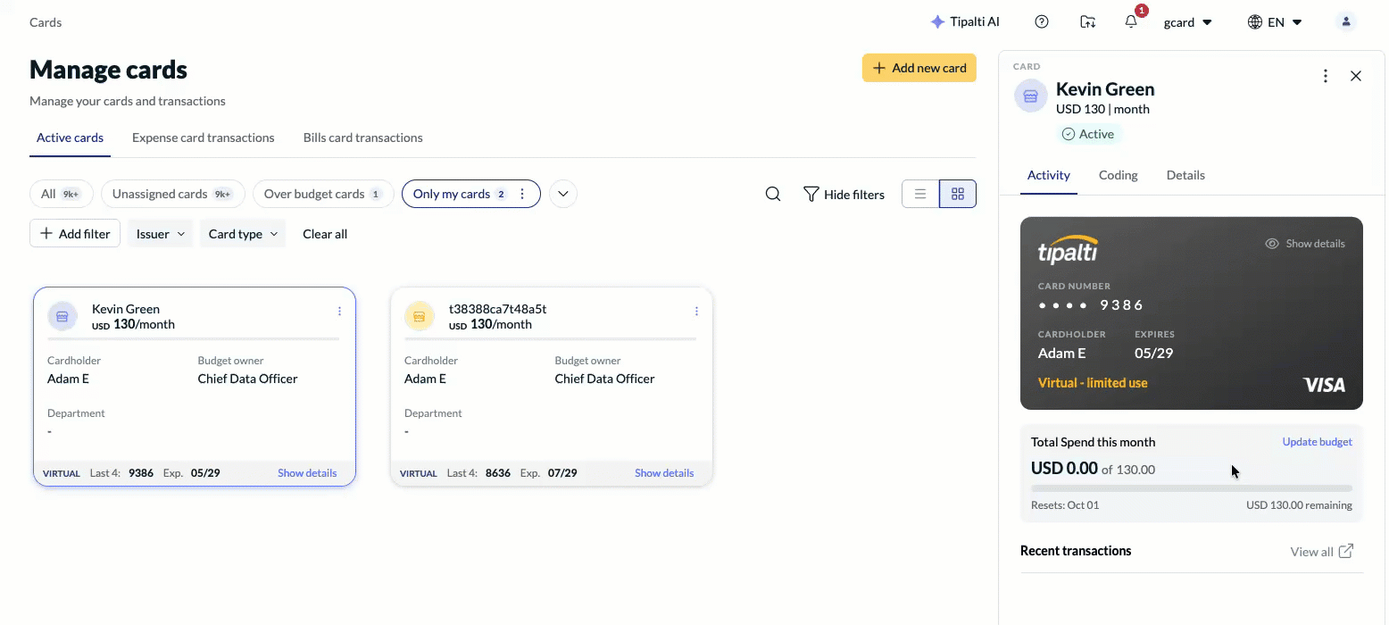
Task: Open the notifications bell
Action: (1131, 22)
